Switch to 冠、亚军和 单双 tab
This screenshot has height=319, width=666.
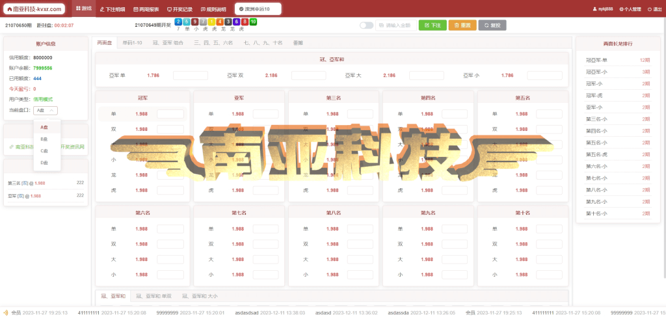coord(153,296)
